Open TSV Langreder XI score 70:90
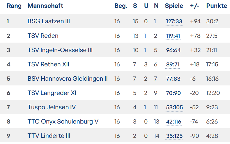 click(173, 93)
